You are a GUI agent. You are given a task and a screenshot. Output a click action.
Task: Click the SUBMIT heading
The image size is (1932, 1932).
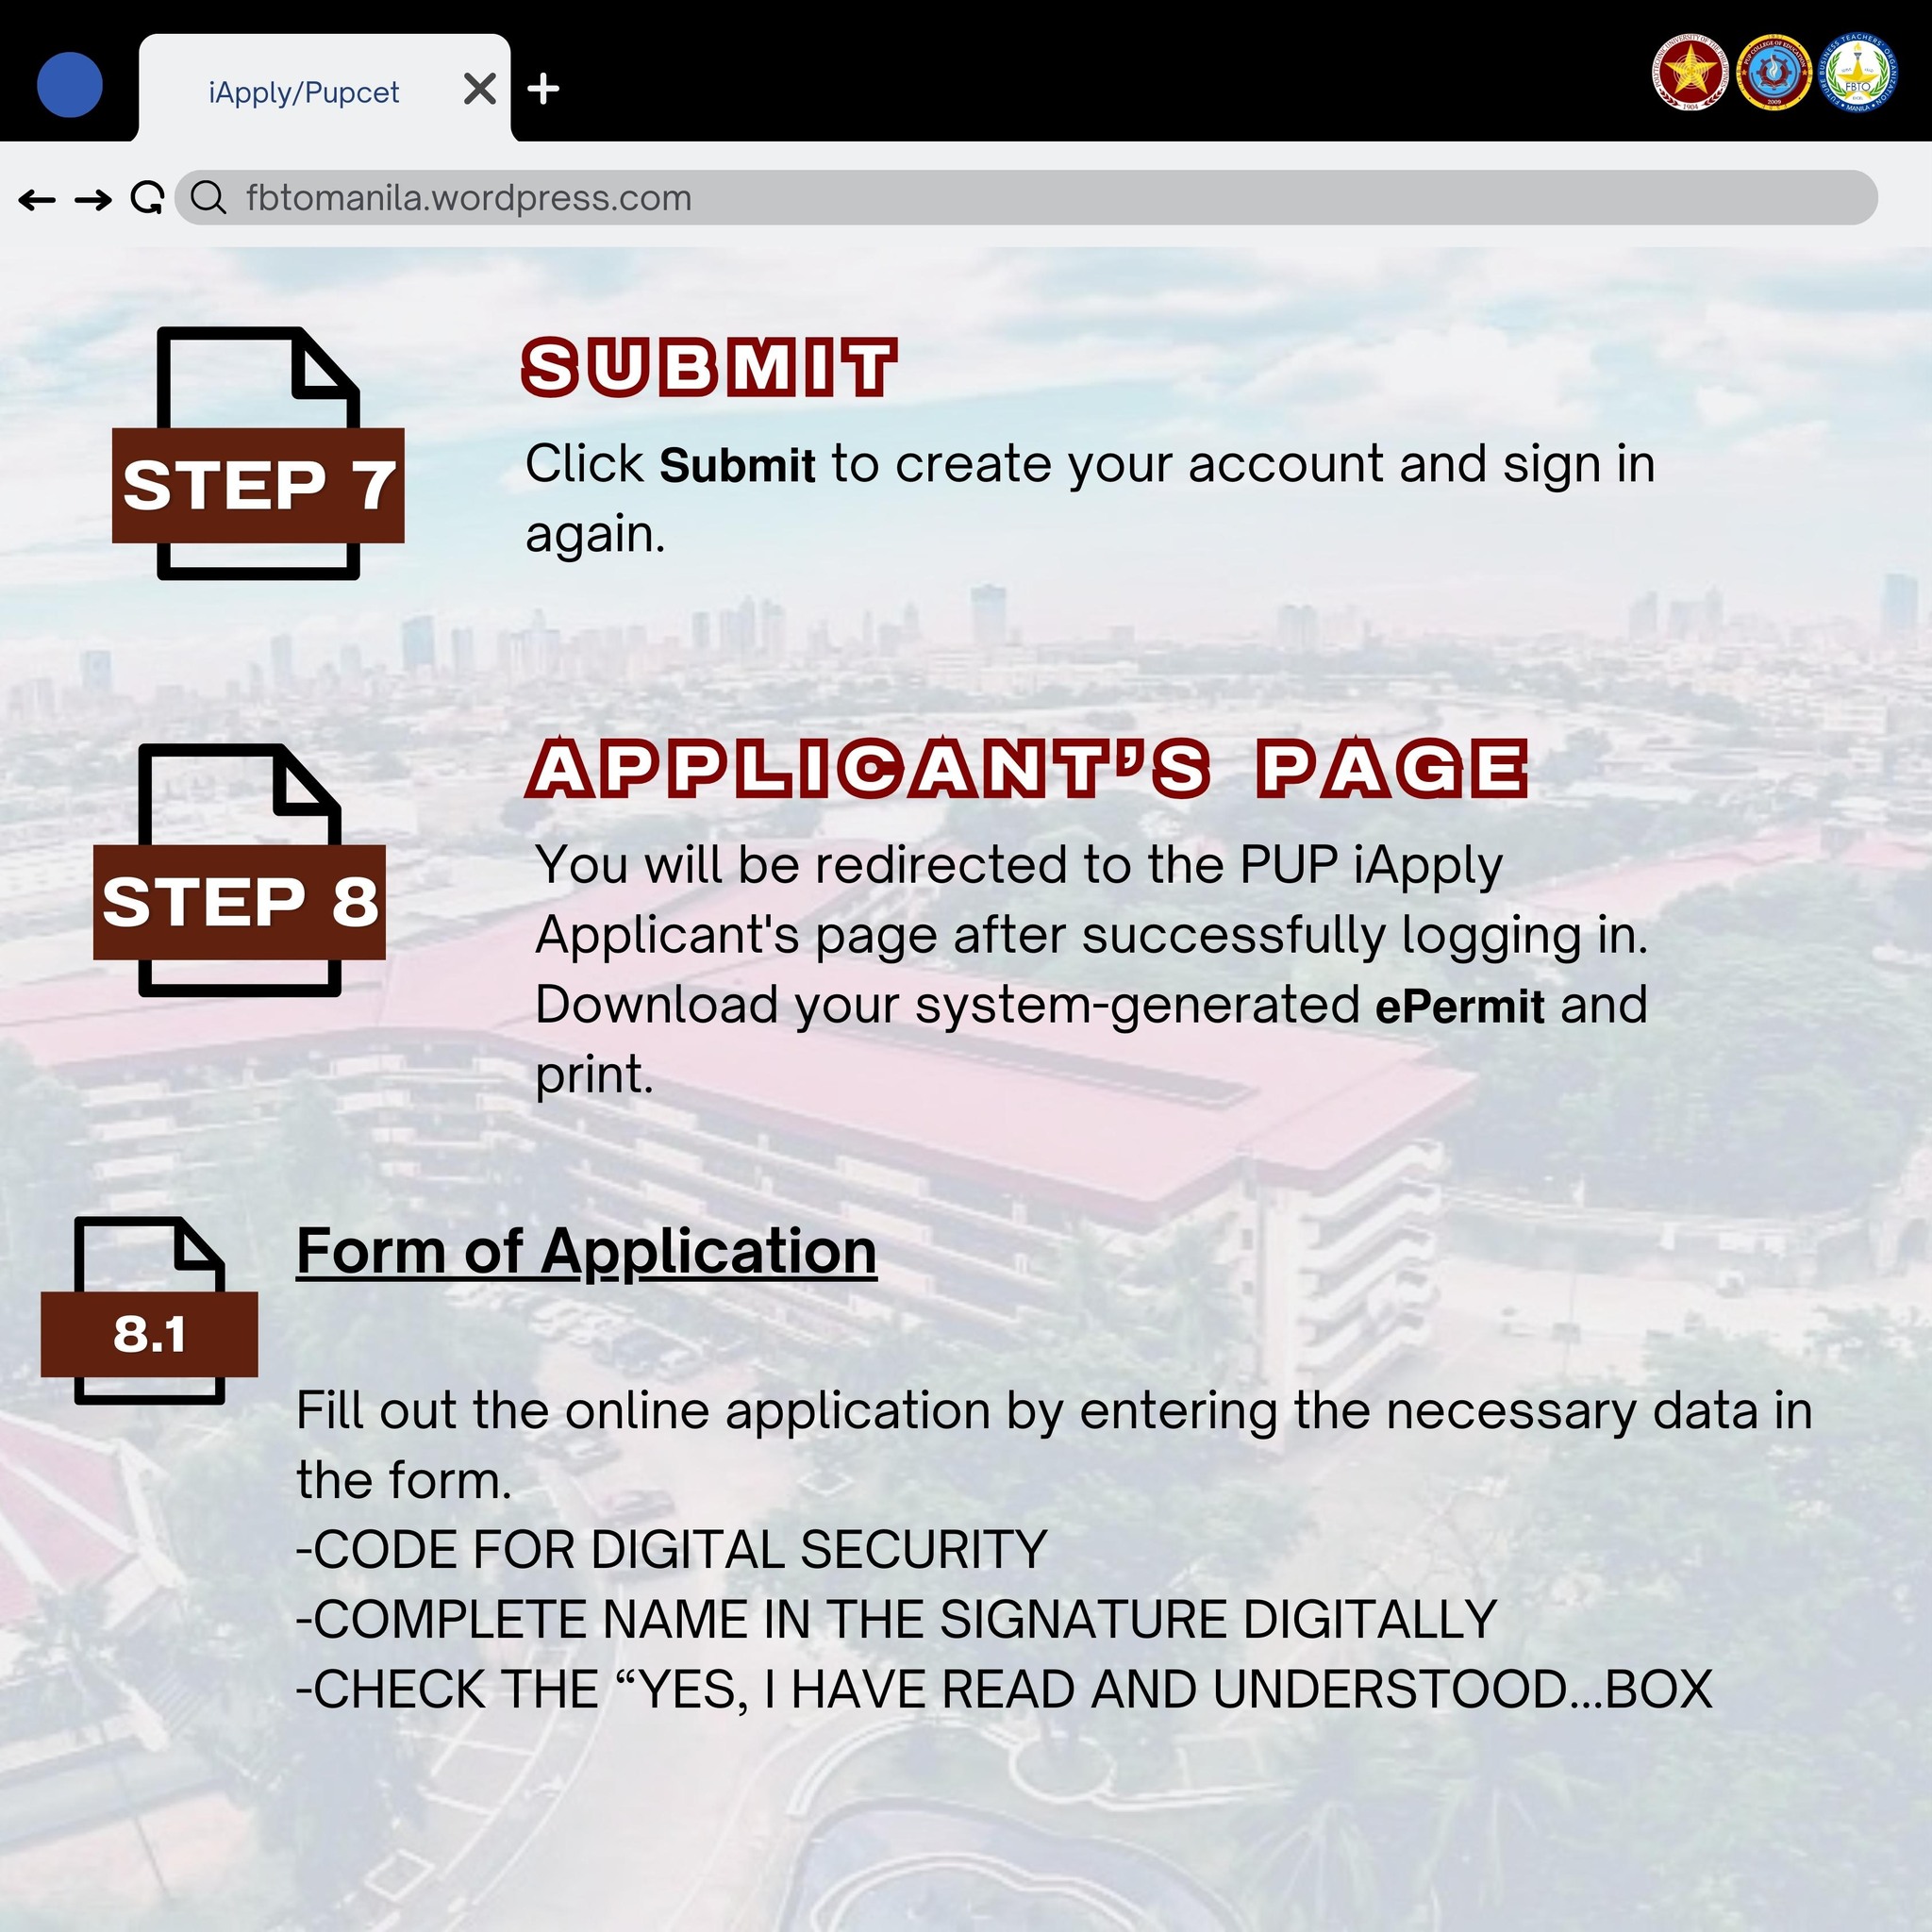[x=709, y=367]
